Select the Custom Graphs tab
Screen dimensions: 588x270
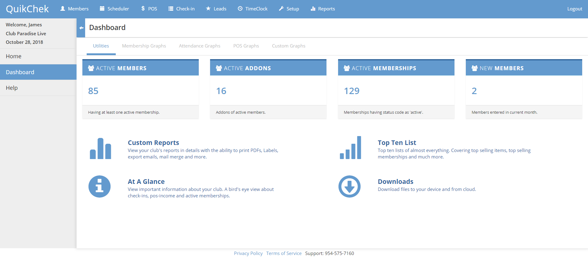coord(288,46)
